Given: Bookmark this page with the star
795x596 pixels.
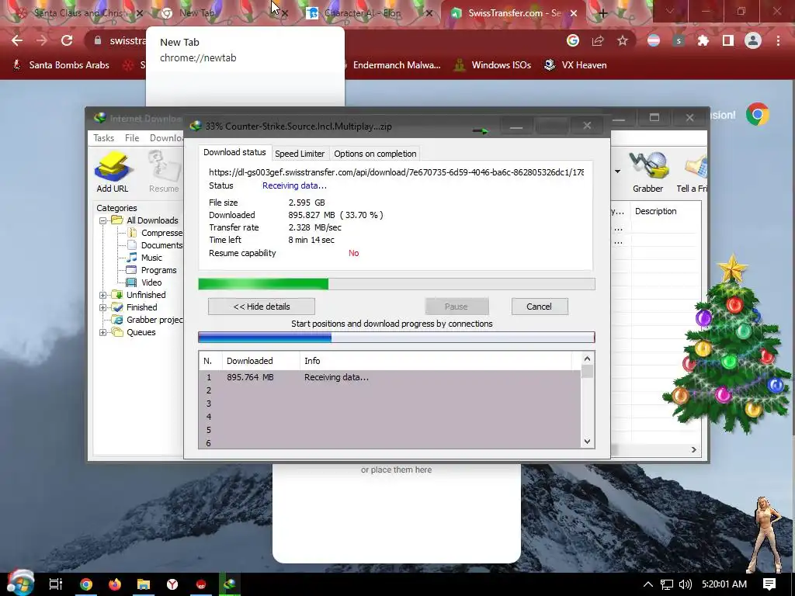Looking at the screenshot, I should [x=623, y=40].
